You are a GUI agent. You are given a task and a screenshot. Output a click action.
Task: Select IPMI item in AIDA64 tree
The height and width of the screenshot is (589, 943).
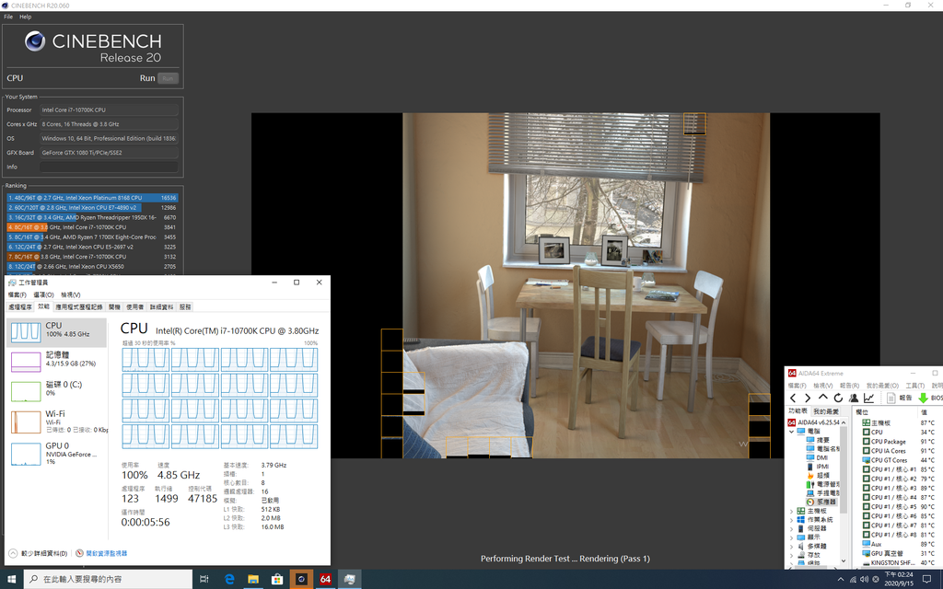point(818,467)
